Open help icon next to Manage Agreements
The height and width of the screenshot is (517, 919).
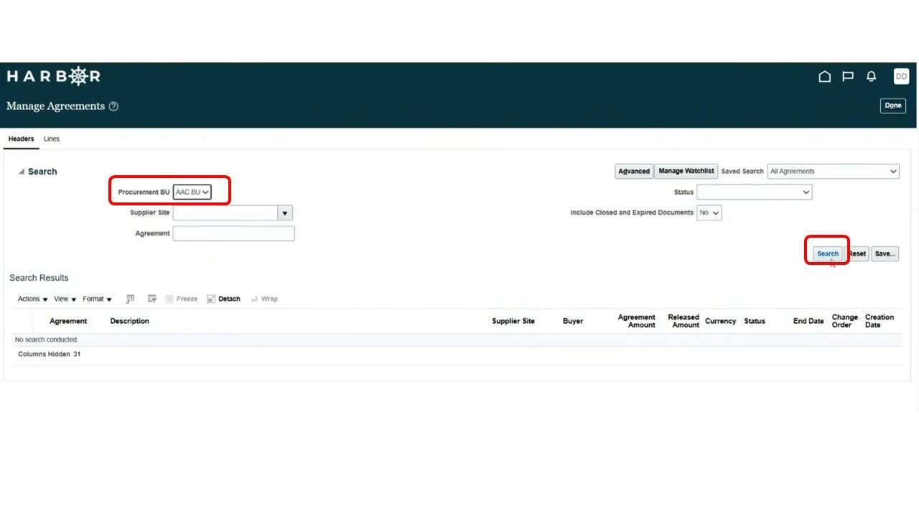tap(113, 106)
